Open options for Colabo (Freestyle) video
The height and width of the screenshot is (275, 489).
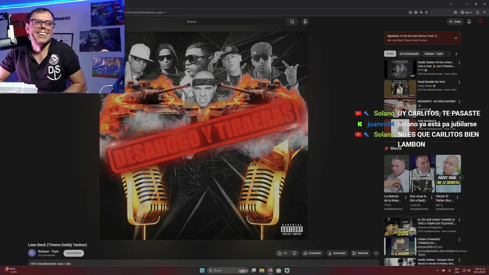click(459, 240)
